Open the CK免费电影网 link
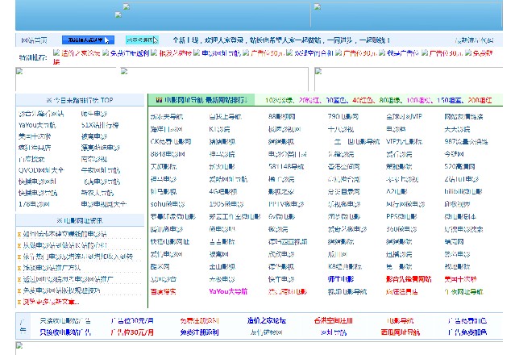The height and width of the screenshot is (355, 515). [x=171, y=142]
